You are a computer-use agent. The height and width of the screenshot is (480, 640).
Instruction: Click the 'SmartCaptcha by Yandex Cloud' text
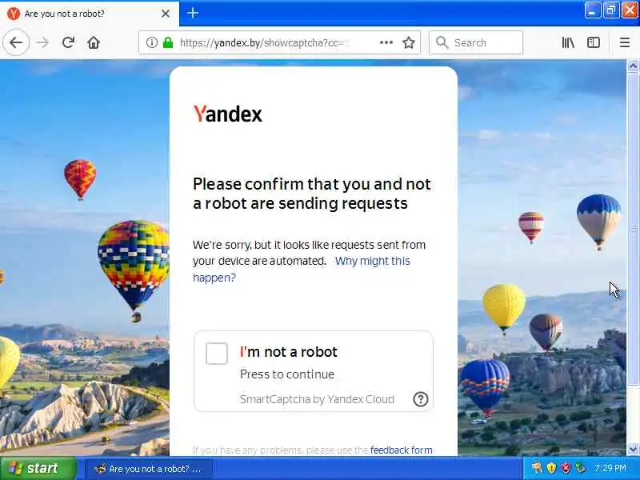coord(317,399)
